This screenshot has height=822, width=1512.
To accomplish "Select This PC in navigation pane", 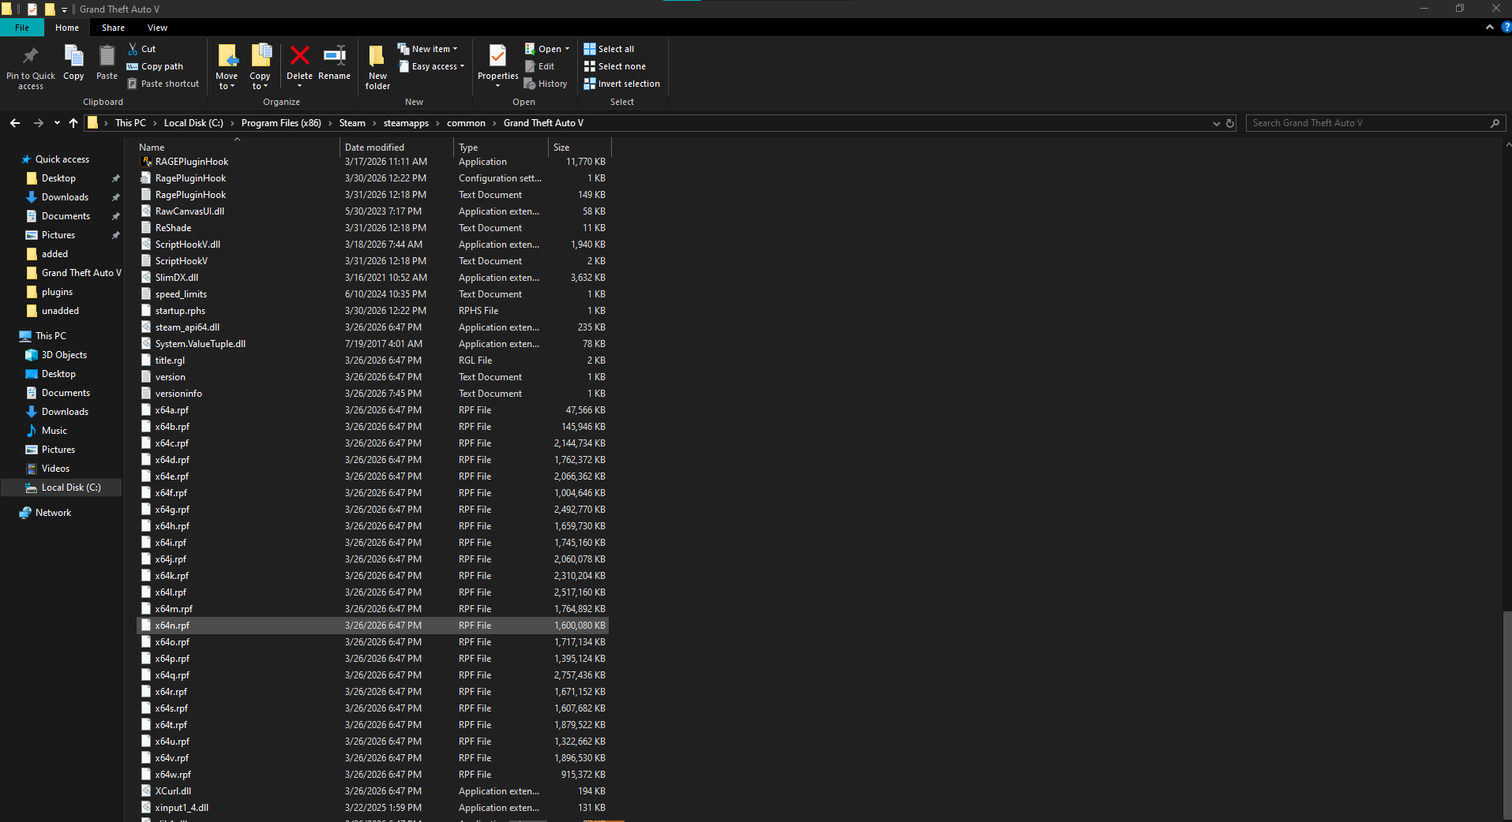I will coord(51,336).
